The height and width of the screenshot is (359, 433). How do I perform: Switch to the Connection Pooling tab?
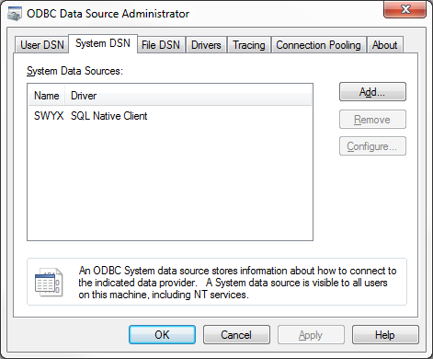318,45
